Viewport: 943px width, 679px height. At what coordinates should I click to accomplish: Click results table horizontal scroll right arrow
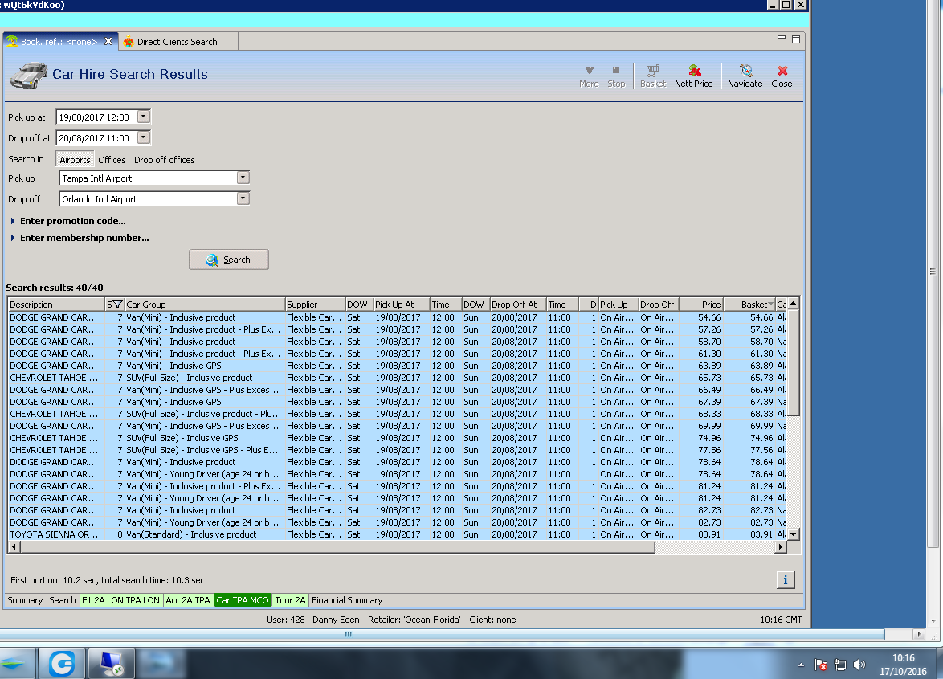pyautogui.click(x=781, y=546)
